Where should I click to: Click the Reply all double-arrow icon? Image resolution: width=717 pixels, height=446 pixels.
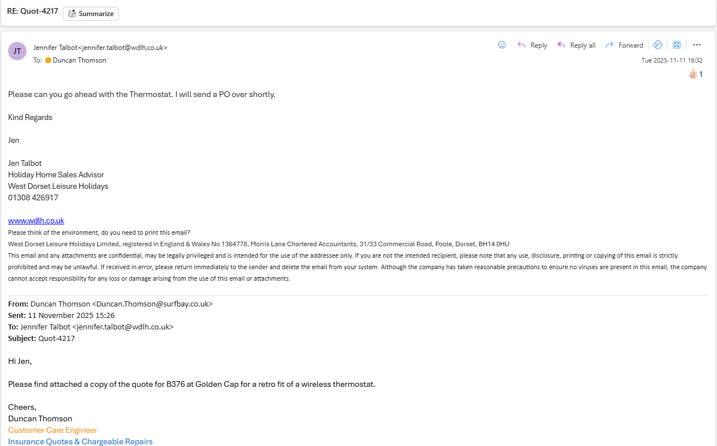pos(561,45)
